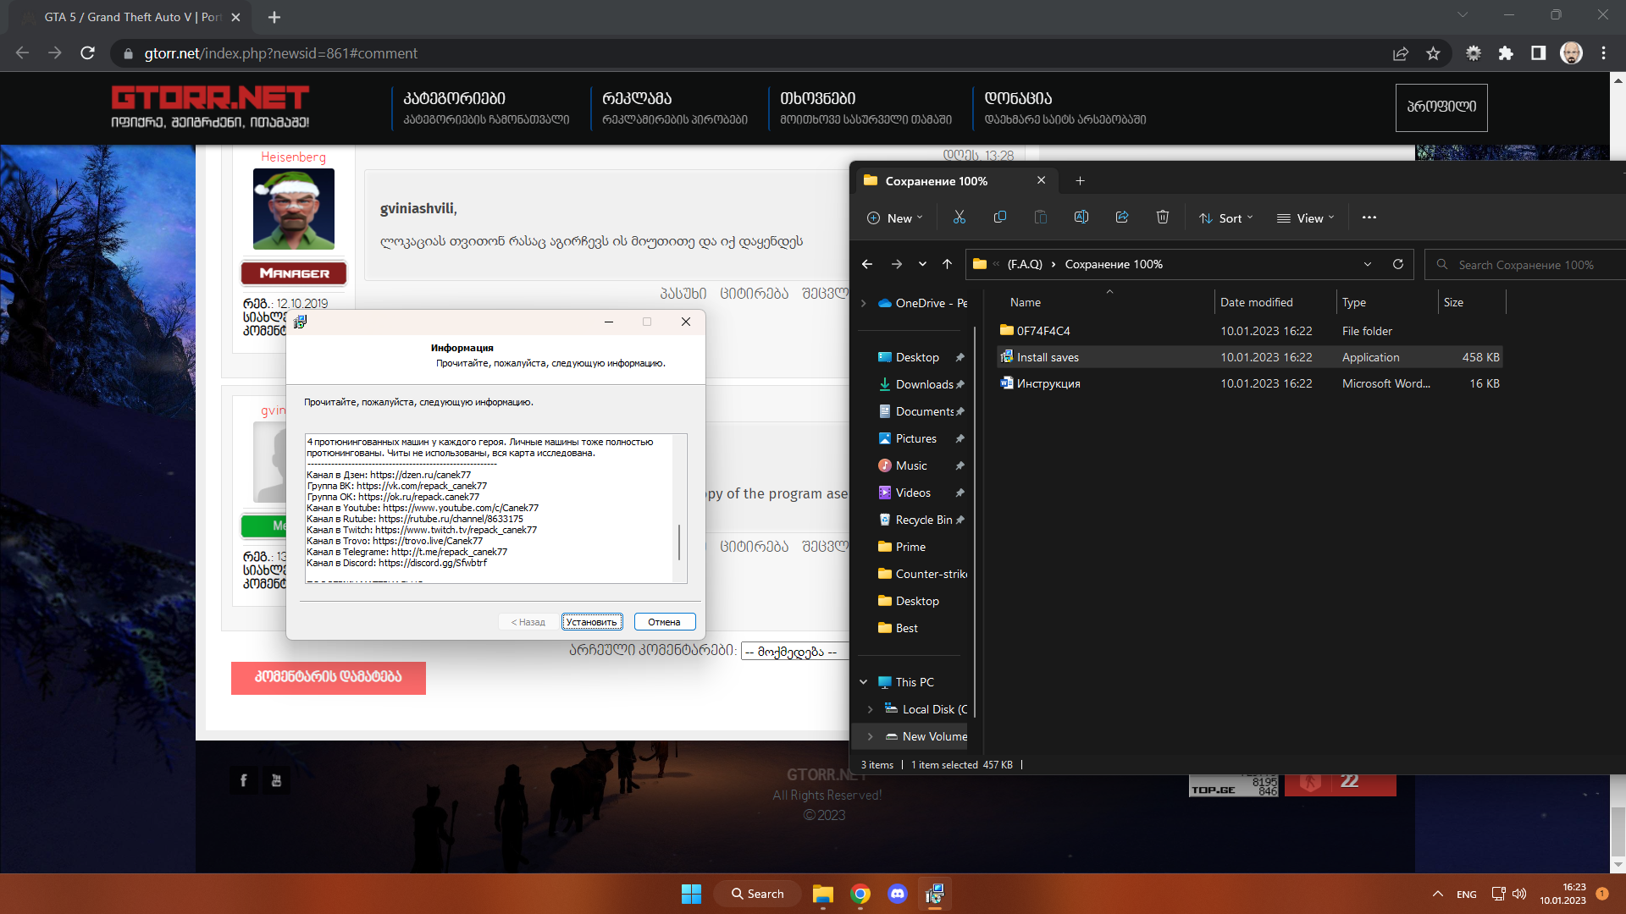This screenshot has height=914, width=1626.
Task: Open File Explorer from the taskbar
Action: (x=822, y=894)
